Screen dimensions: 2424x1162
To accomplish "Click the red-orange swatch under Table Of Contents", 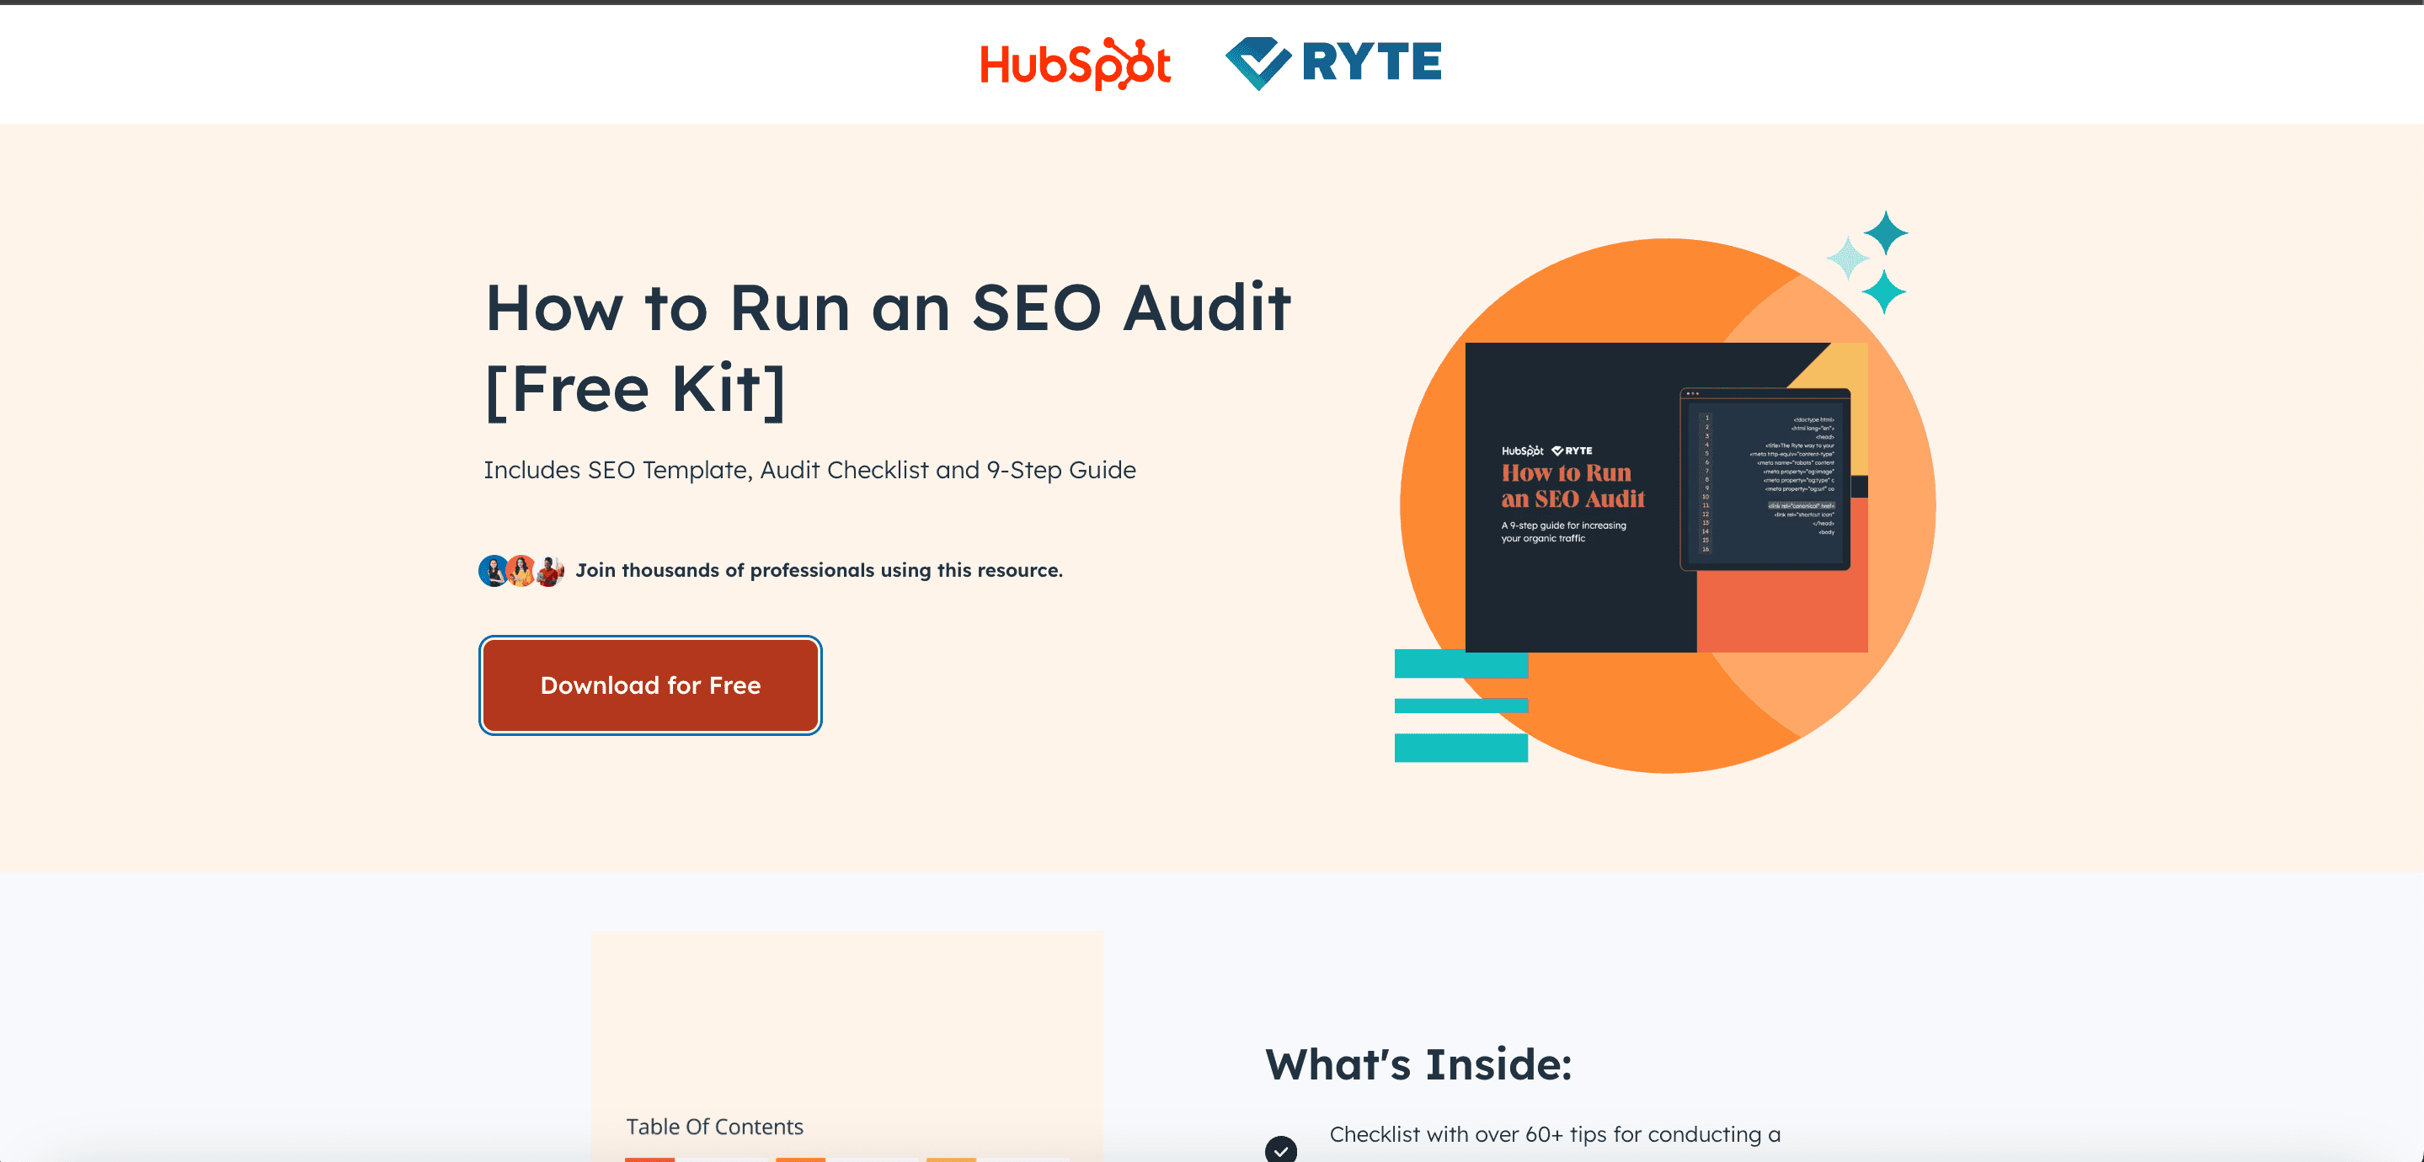I will point(653,1159).
